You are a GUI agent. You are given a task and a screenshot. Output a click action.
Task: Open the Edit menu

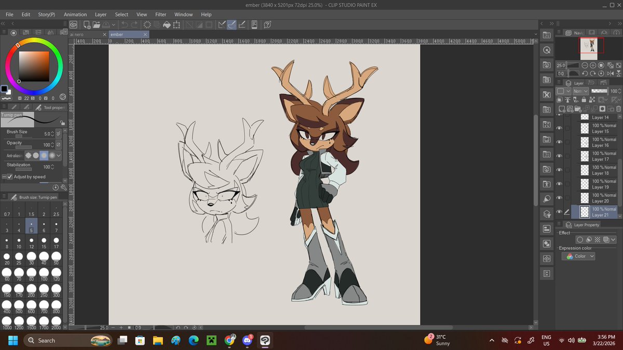coord(25,15)
